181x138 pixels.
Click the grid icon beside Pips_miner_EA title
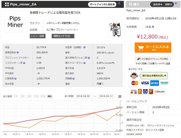pos(7,5)
